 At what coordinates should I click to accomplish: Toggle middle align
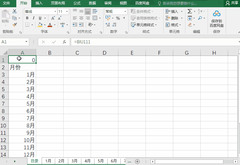[x=81, y=11]
